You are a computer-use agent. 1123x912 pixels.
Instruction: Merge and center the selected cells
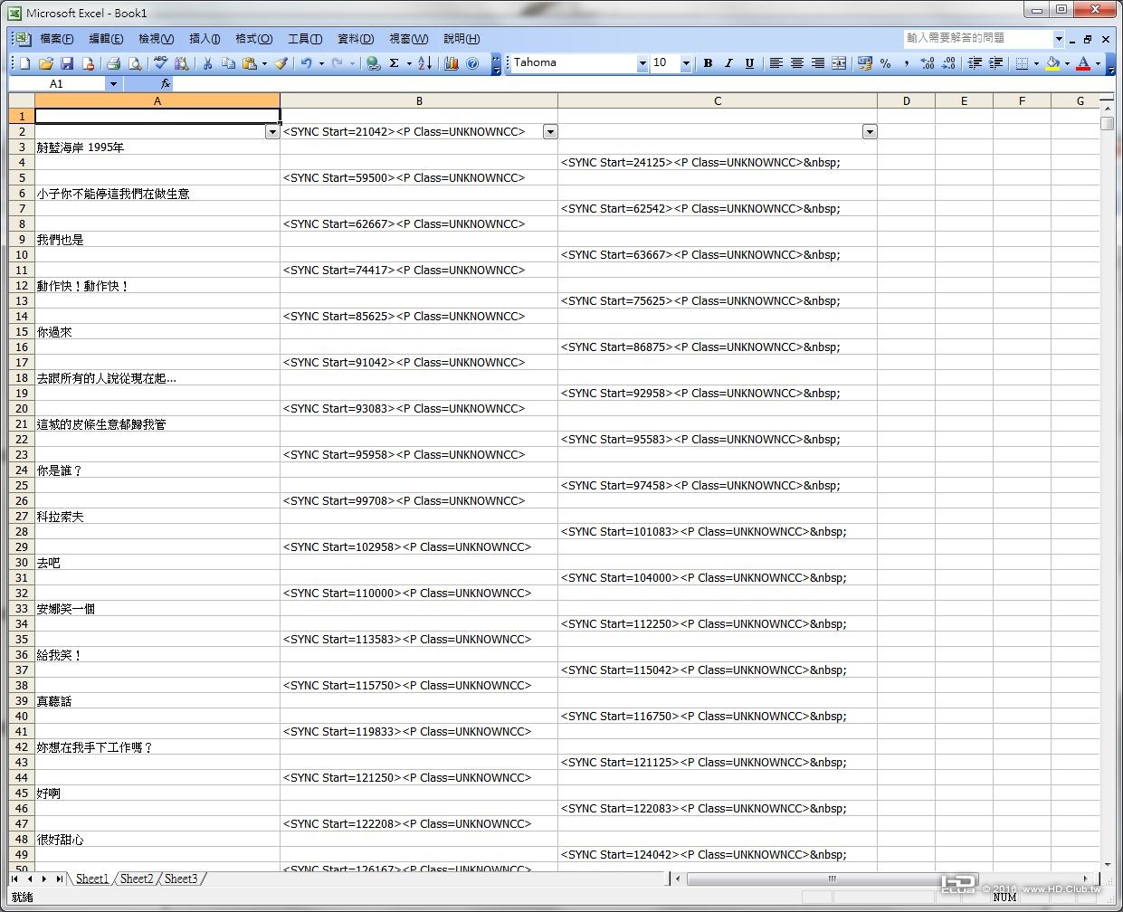(839, 63)
